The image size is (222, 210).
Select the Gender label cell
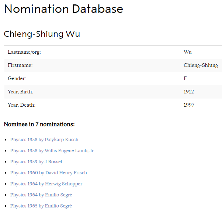pos(17,79)
